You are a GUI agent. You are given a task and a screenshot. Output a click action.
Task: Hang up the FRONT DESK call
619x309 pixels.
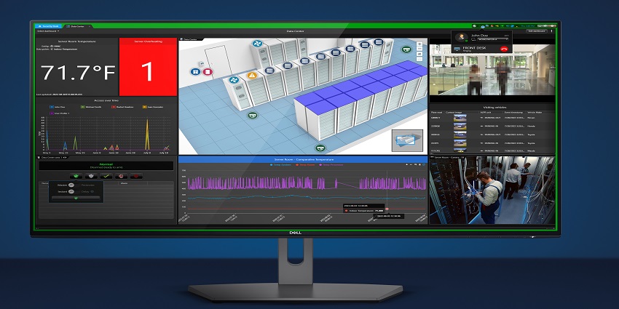tap(504, 49)
